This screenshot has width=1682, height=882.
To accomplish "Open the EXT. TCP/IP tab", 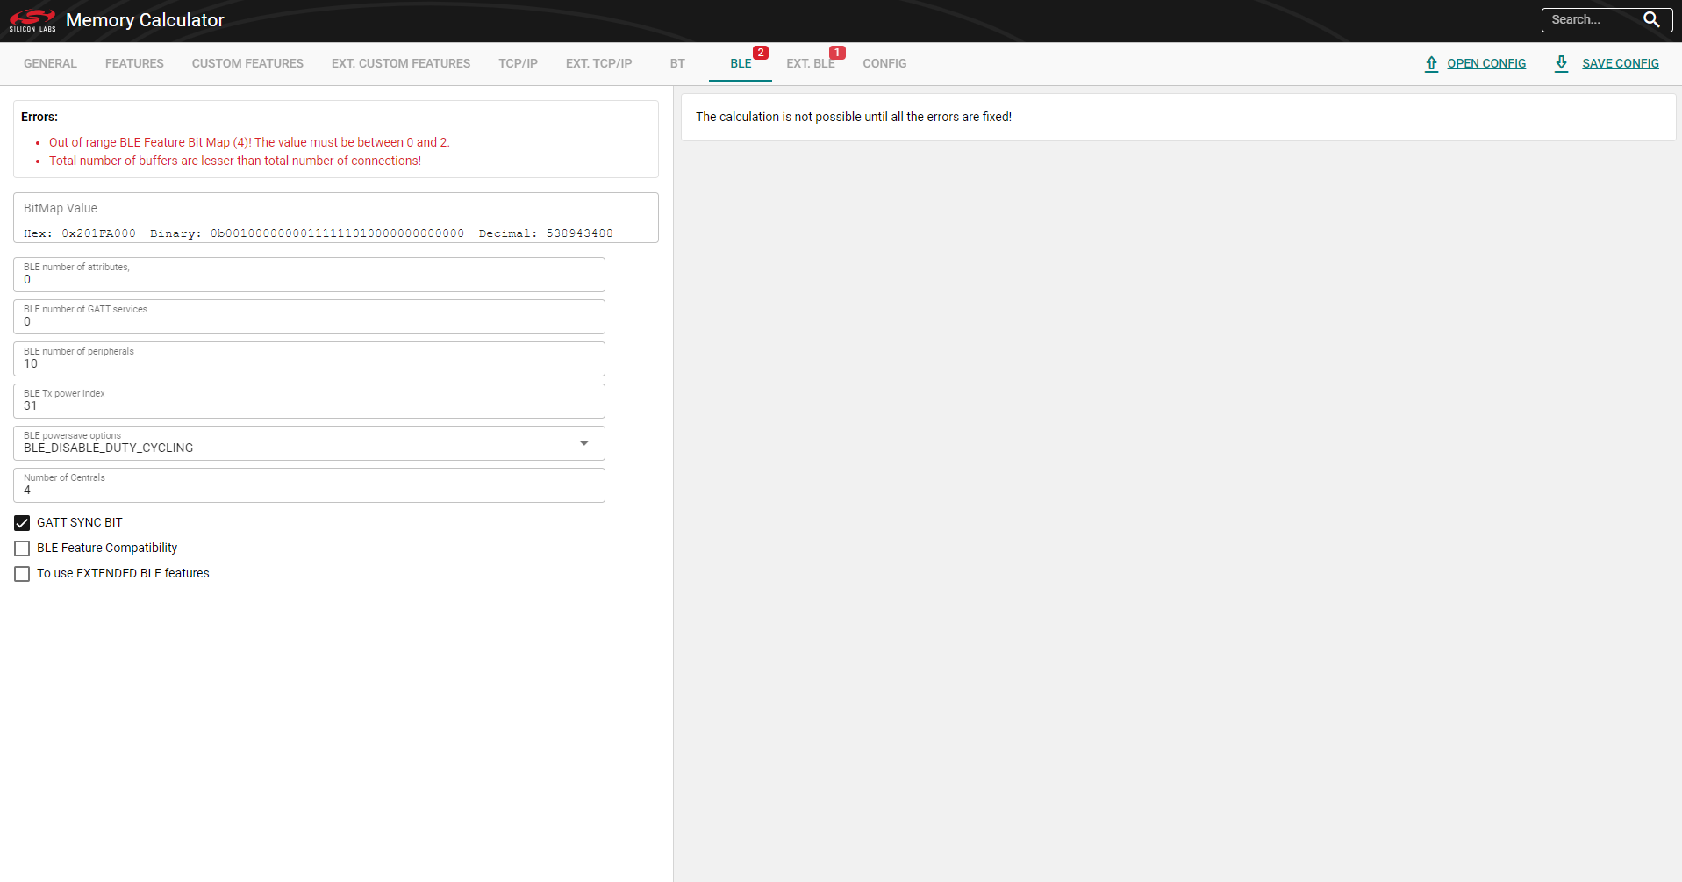I will (x=598, y=63).
